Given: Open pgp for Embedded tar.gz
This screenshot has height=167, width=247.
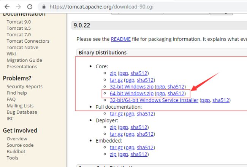Looking at the screenshot, I should 130,148.
